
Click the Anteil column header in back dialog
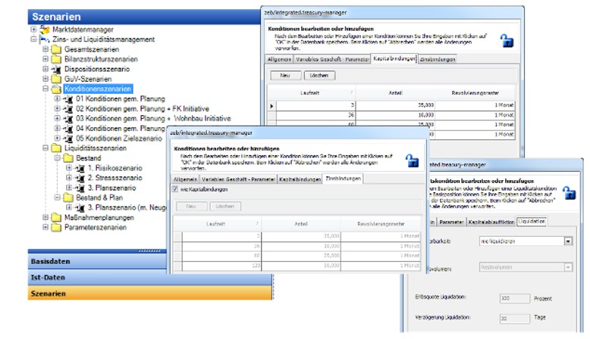click(x=395, y=93)
